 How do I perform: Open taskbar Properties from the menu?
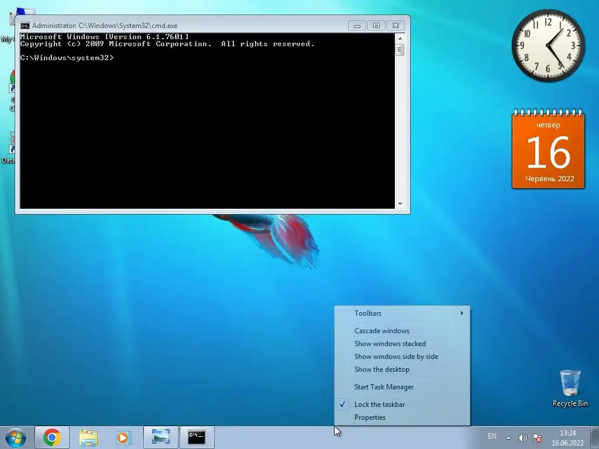tap(402, 417)
